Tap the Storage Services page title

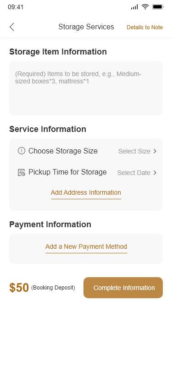pyautogui.click(x=86, y=27)
